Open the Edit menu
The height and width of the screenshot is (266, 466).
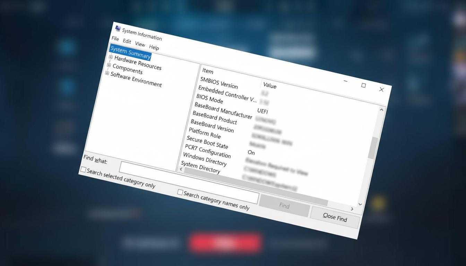coord(127,41)
